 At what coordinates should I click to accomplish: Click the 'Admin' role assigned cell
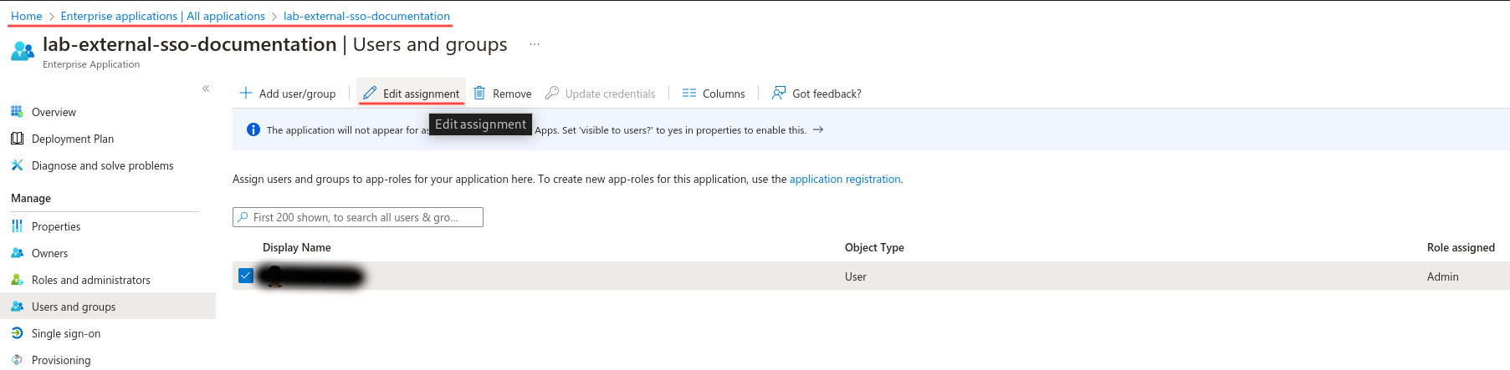pyautogui.click(x=1442, y=276)
